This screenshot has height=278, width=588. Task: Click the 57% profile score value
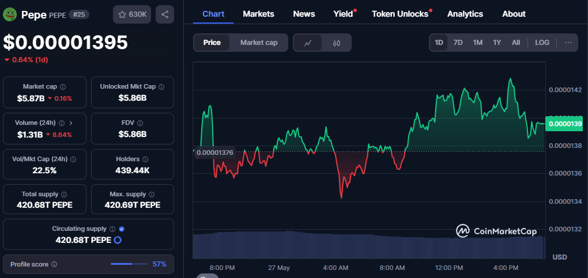159,264
